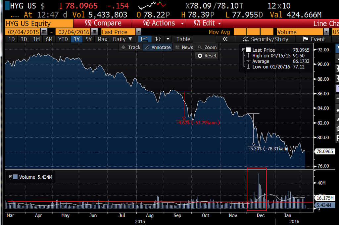This screenshot has height=225, width=339.
Task: Click legend 'Average' value 86.1733
Action: tap(301, 61)
